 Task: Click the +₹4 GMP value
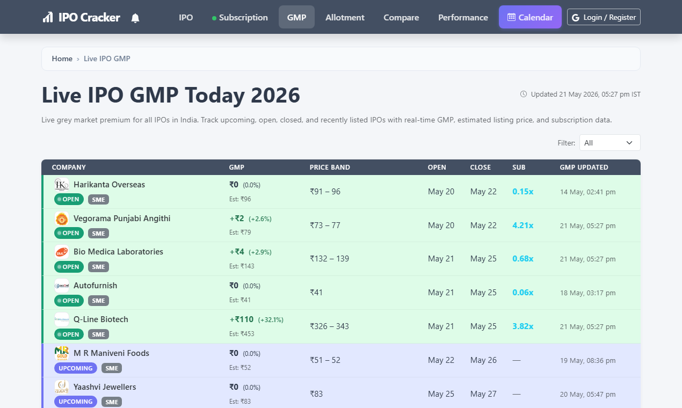[237, 252]
